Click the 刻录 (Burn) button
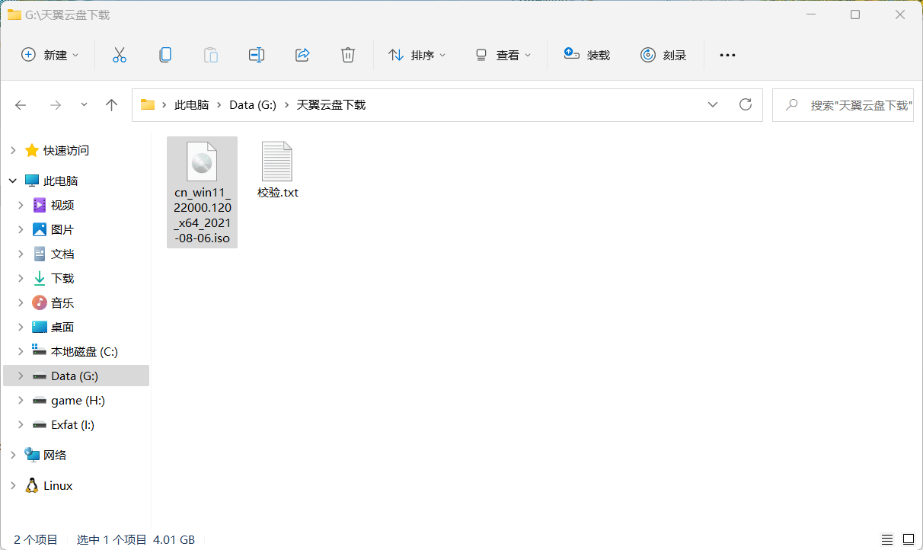 pyautogui.click(x=663, y=55)
